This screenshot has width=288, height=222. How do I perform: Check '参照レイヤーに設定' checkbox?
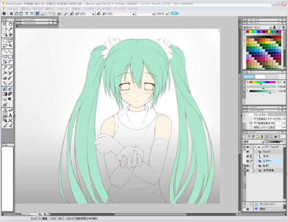[x=251, y=127]
